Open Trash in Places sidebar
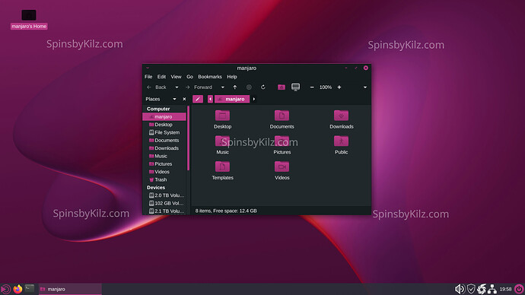Screen dimensions: 525x295 [x=164, y=179]
